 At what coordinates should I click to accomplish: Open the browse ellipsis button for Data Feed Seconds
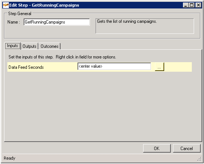159,67
